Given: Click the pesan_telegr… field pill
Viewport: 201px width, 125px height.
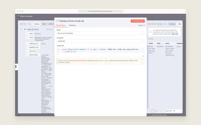Looking at the screenshot, I should [x=33, y=55].
